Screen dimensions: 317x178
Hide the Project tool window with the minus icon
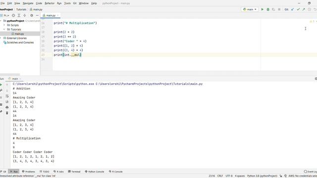tap(37, 15)
